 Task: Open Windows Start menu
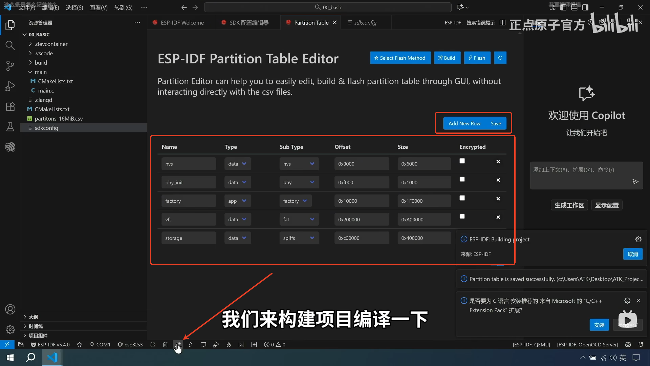(10, 358)
